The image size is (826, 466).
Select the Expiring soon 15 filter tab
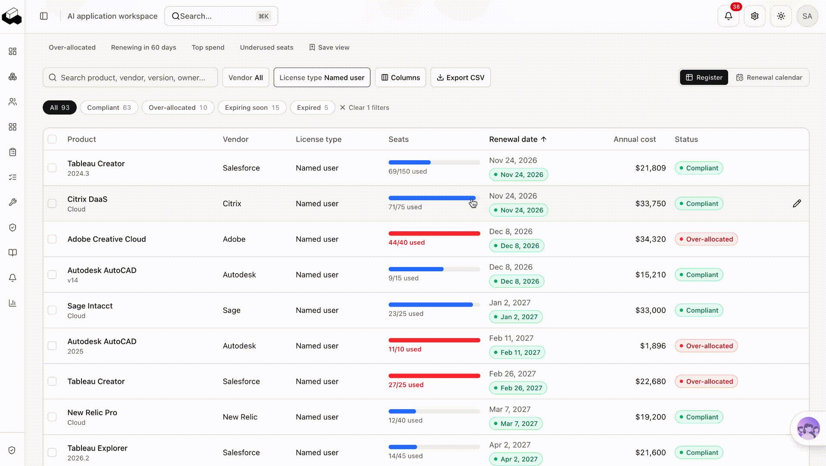(252, 108)
